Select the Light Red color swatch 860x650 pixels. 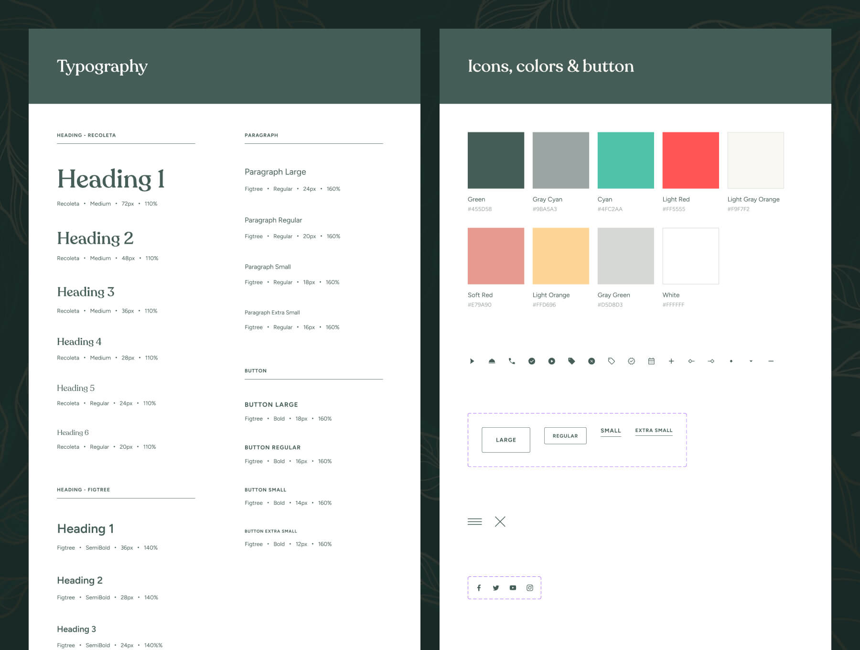pyautogui.click(x=690, y=161)
